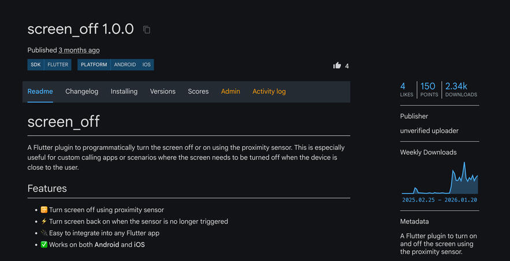Click the weekly downloads sparkline chart
This screenshot has height=261, width=510.
tap(440, 180)
